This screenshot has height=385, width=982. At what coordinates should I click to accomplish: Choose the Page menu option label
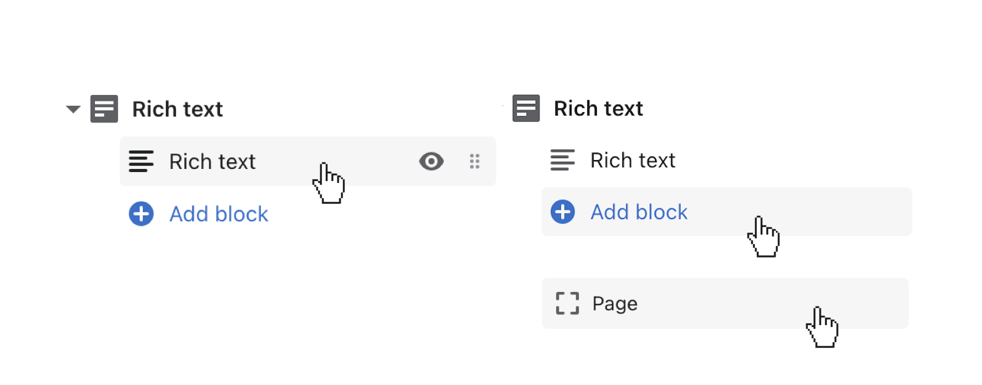[x=615, y=304]
